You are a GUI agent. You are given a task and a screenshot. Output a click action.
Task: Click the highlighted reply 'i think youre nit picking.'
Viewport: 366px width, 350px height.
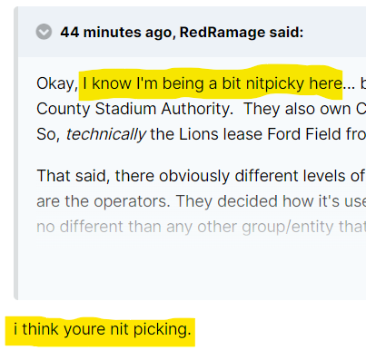tap(103, 329)
